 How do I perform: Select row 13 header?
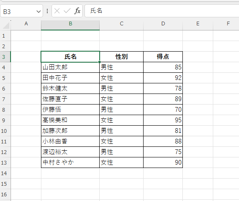point(5,162)
